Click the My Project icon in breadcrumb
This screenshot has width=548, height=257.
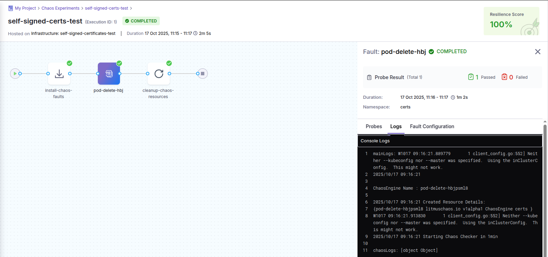pyautogui.click(x=10, y=8)
